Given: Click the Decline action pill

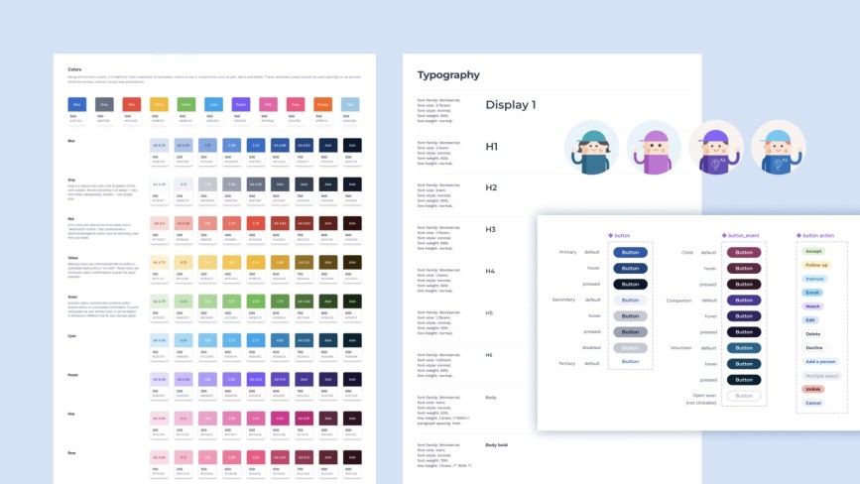Looking at the screenshot, I should click(814, 347).
